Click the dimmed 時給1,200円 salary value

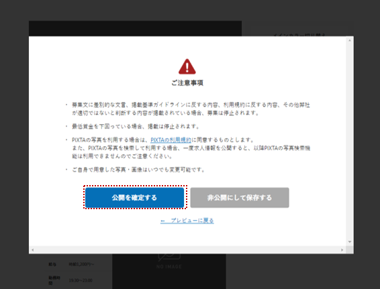pyautogui.click(x=81, y=264)
